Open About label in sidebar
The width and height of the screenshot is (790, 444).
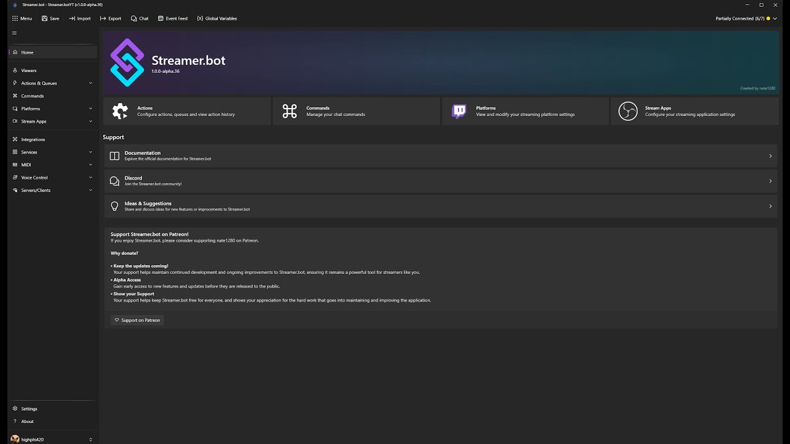coord(27,421)
